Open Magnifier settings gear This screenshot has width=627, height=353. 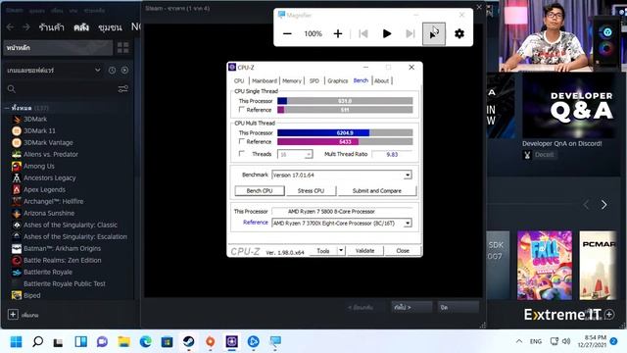[x=459, y=34]
